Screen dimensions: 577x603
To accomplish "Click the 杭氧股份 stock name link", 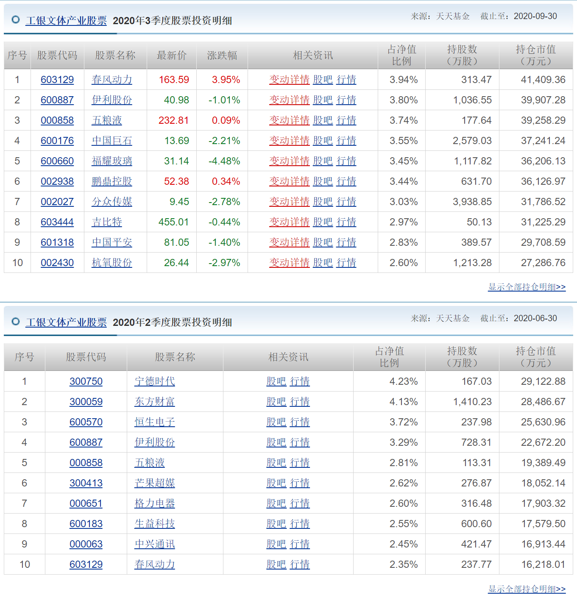I will (112, 263).
